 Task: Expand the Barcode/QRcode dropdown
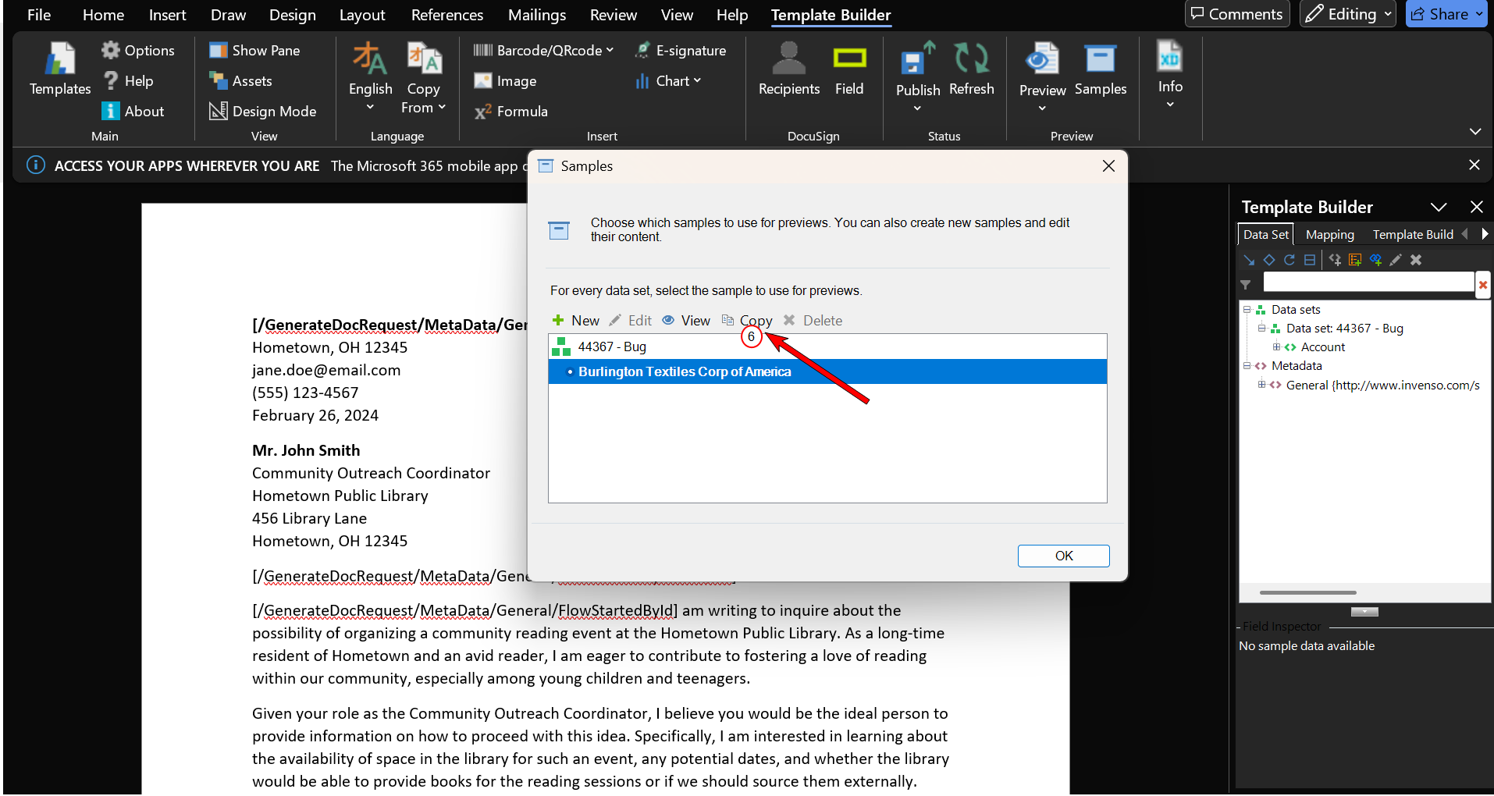[543, 50]
